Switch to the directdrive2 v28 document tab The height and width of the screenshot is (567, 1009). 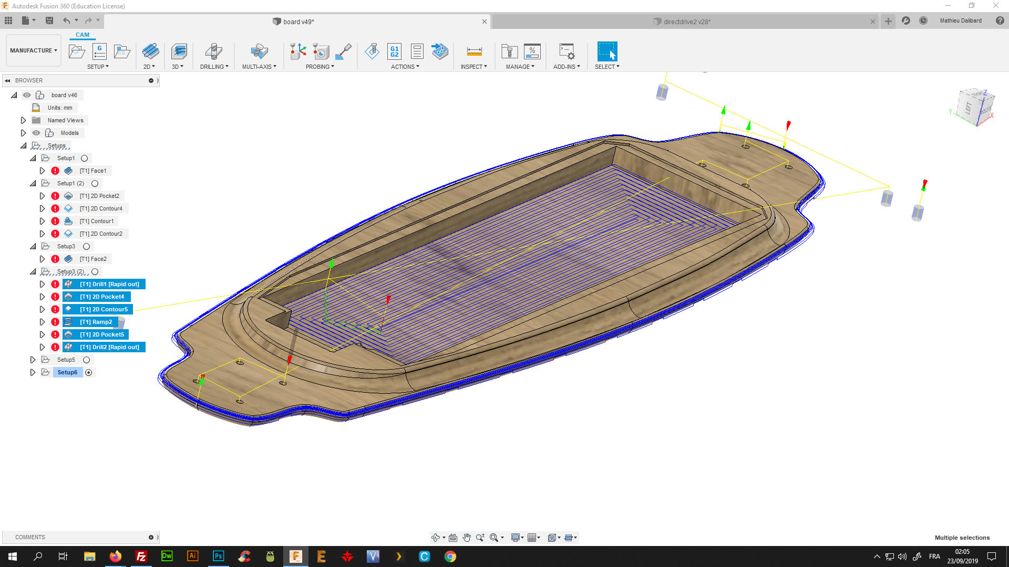(x=686, y=22)
